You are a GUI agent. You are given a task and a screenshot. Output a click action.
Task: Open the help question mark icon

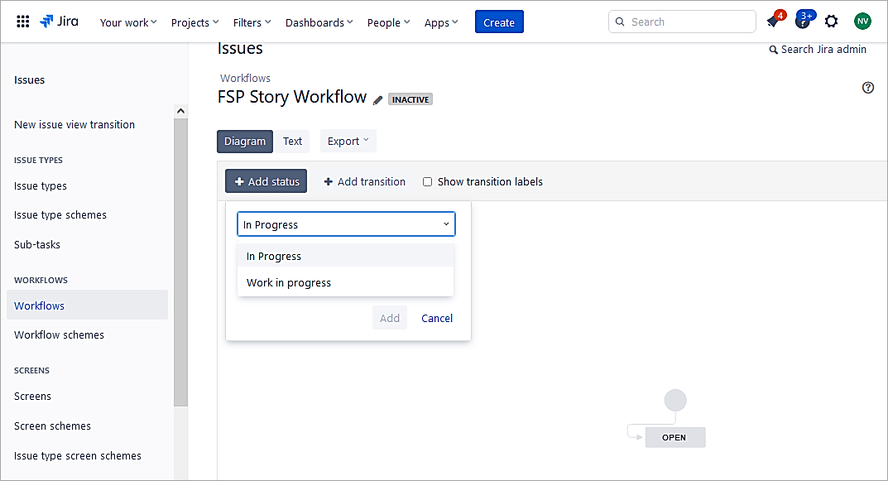pyautogui.click(x=802, y=22)
